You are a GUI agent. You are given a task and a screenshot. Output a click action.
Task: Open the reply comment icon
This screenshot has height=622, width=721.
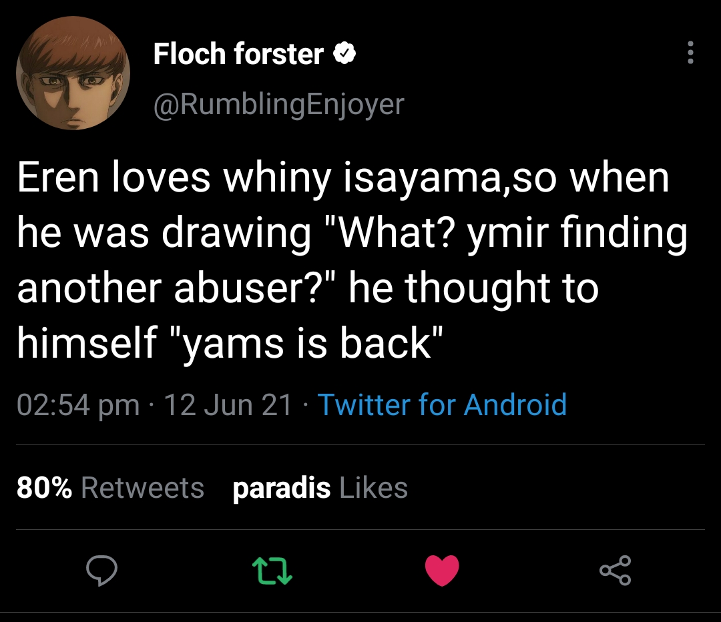(101, 571)
